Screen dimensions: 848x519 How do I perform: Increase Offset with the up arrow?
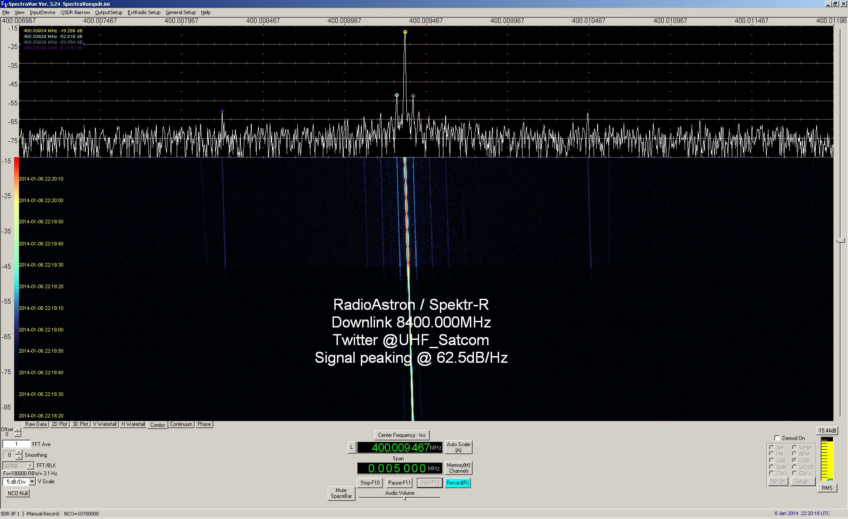pyautogui.click(x=18, y=430)
